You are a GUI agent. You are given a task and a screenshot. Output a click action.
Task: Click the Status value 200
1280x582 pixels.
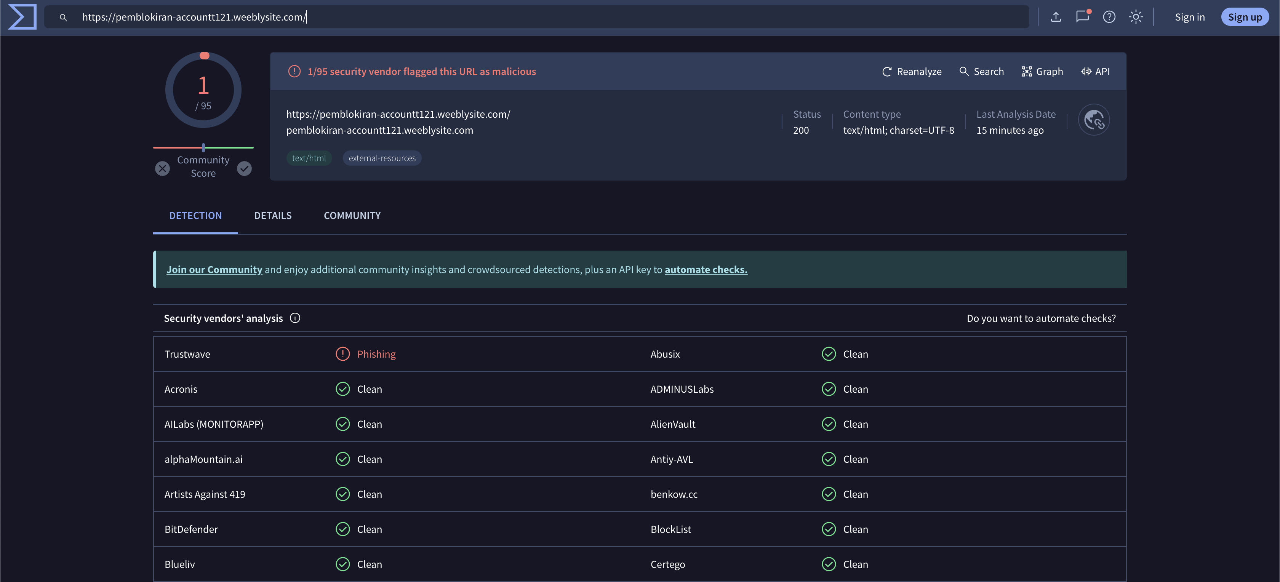(801, 130)
